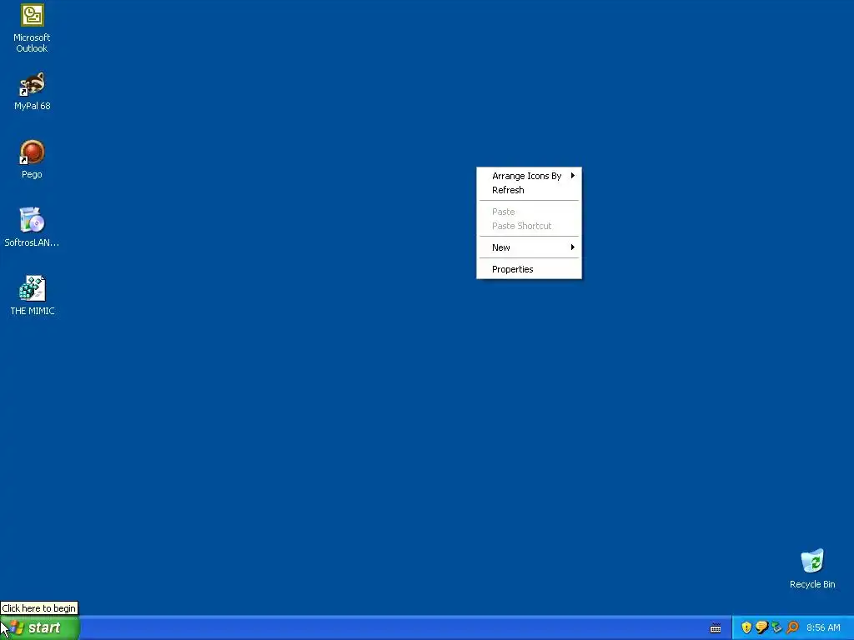
Task: Open the Start menu
Action: point(40,628)
